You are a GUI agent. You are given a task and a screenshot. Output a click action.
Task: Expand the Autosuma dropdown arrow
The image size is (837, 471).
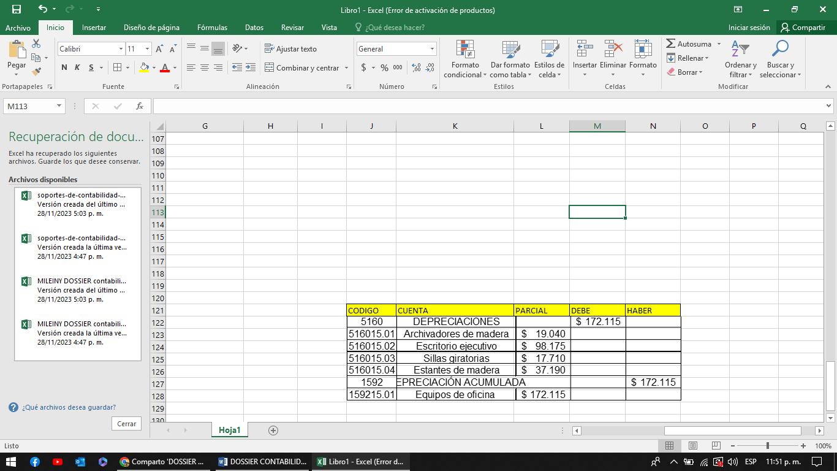click(719, 44)
